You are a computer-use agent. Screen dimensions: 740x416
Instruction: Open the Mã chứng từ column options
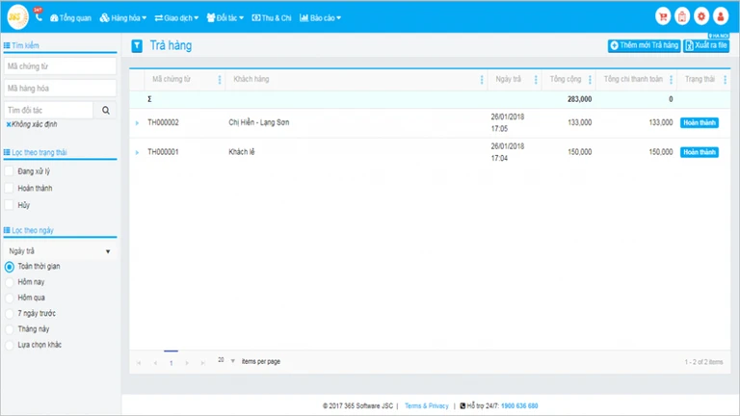pos(220,80)
